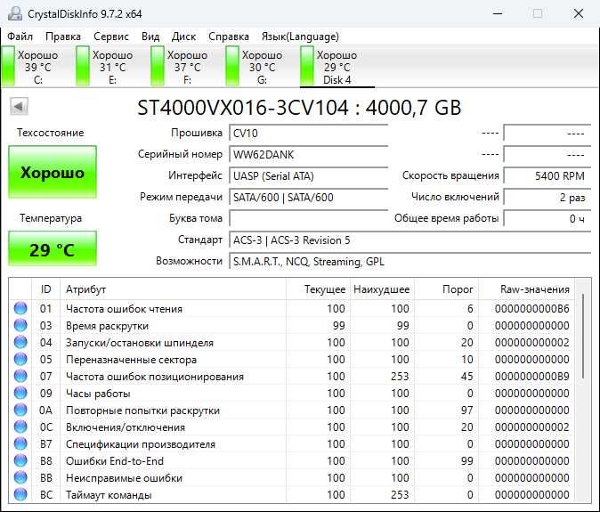Click the blue status orb for attribute B7
The image size is (600, 512).
pos(20,443)
